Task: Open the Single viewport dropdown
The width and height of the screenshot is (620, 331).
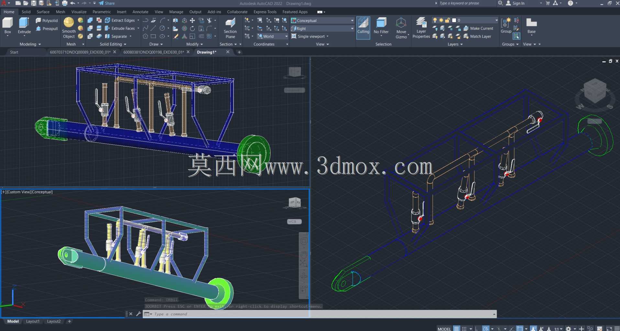Action: click(310, 36)
